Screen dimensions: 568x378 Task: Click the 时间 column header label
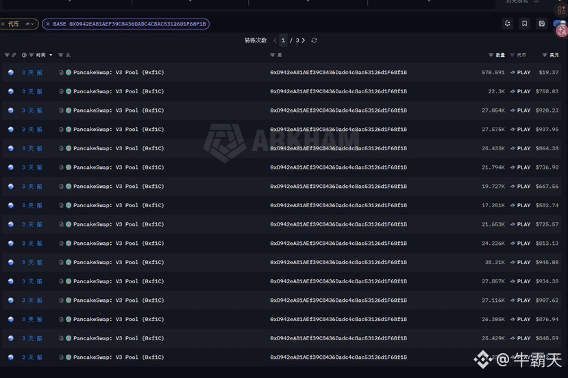[x=41, y=55]
